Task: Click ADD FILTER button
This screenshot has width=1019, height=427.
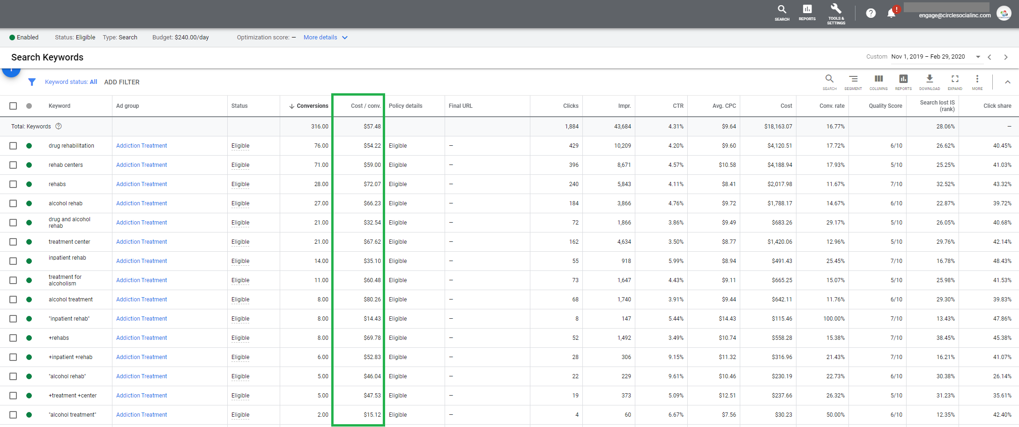Action: [122, 82]
